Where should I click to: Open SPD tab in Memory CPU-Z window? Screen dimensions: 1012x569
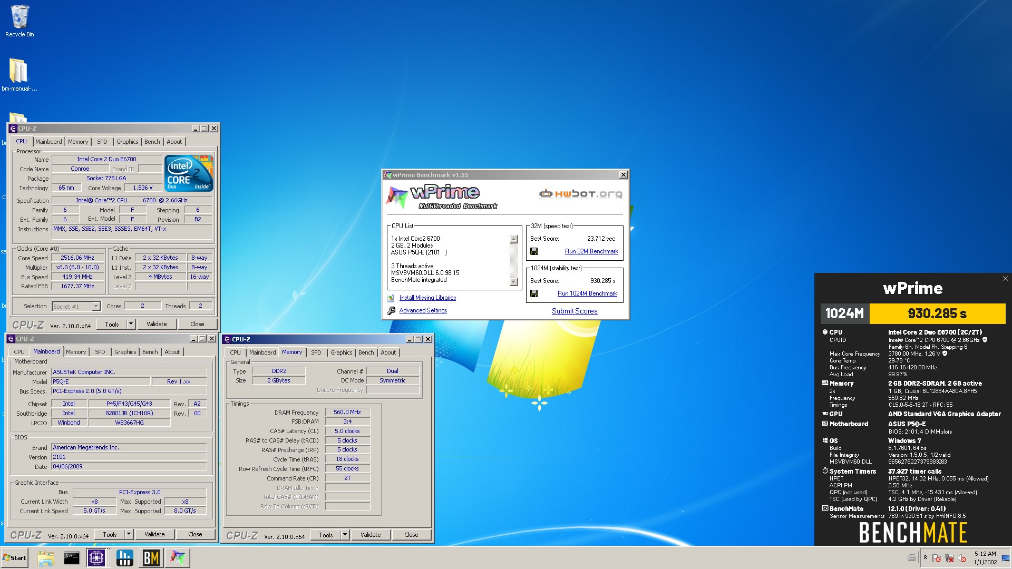click(316, 353)
